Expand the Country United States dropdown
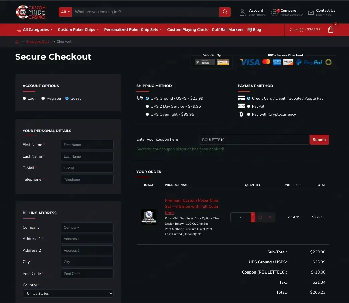The height and width of the screenshot is (303, 349). click(68, 293)
